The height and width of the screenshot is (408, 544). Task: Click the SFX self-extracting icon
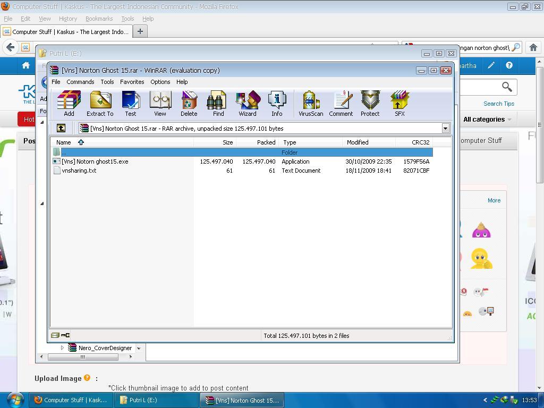(x=399, y=103)
